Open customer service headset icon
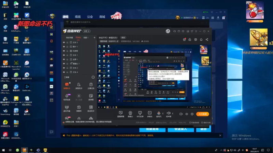The image size is (273, 153). pyautogui.click(x=174, y=31)
